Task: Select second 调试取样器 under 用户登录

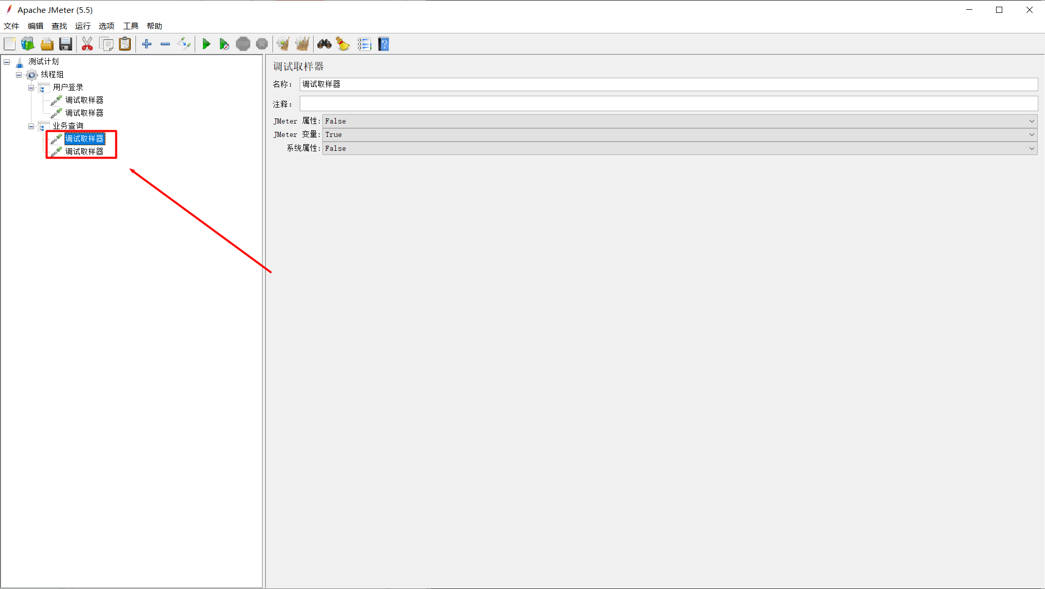Action: (84, 113)
